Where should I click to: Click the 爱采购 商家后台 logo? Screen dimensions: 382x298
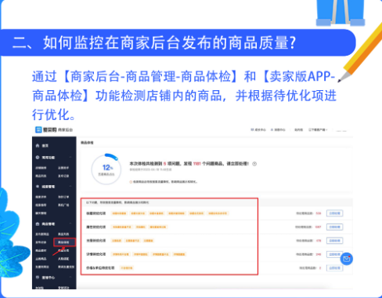coord(54,129)
